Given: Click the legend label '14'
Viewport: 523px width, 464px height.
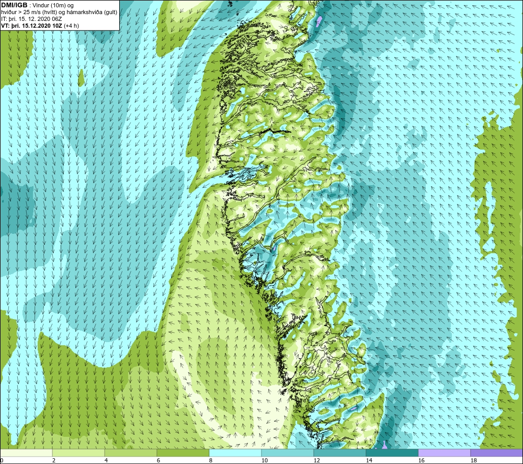Looking at the screenshot, I should pos(369,461).
